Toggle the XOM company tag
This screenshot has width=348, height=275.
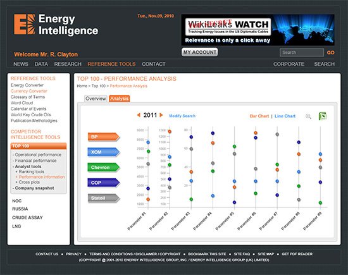point(104,152)
